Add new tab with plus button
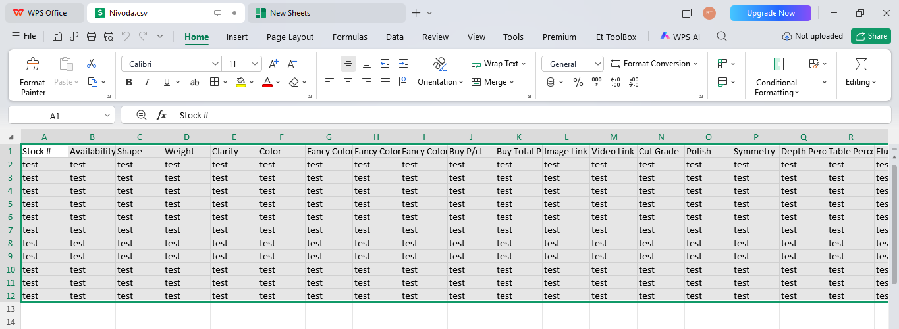Viewport: 899px width, 329px height. 416,13
